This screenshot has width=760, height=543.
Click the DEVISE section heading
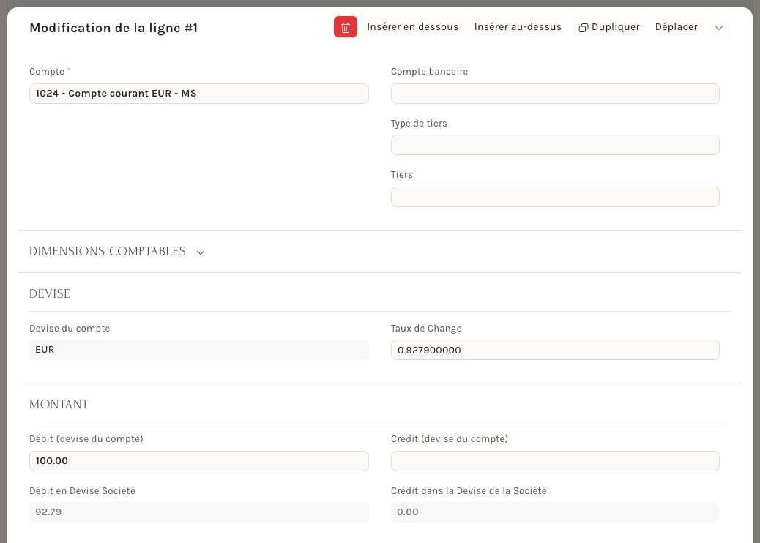coord(50,293)
